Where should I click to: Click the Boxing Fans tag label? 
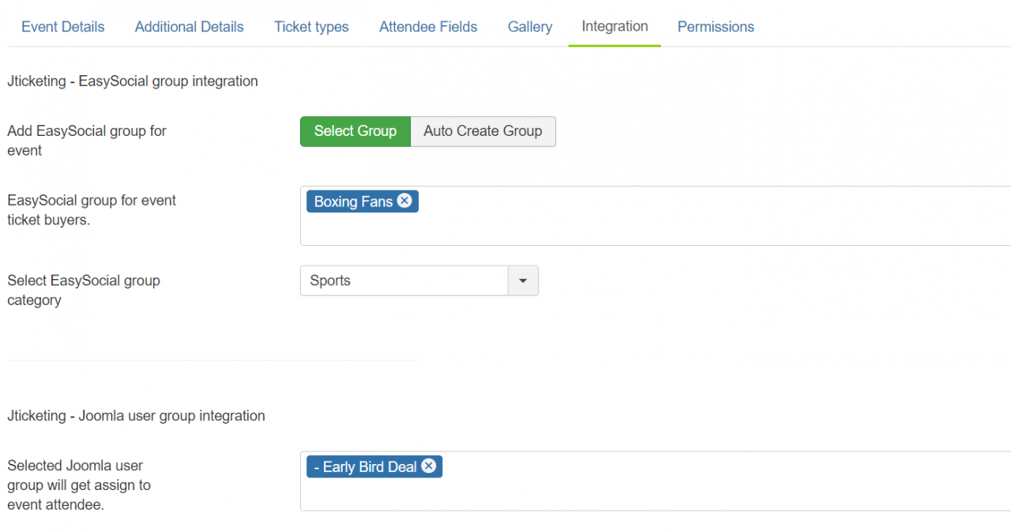pos(353,202)
